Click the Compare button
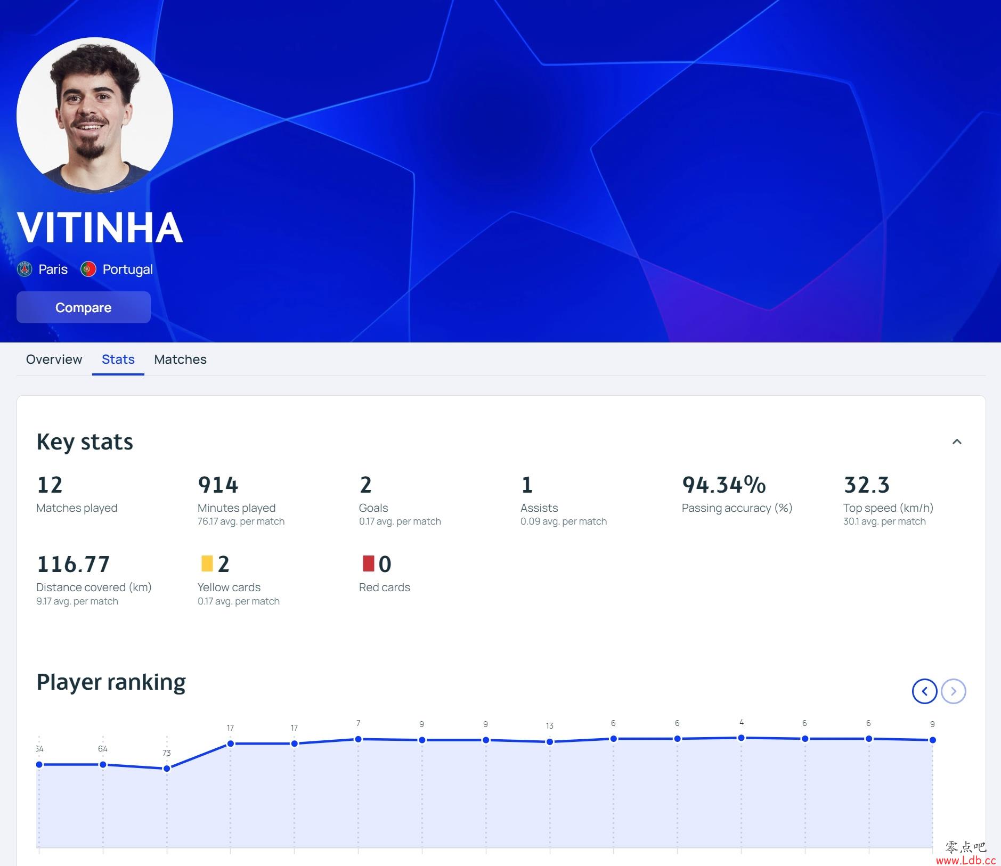Screen dimensions: 1001x866 pos(84,307)
